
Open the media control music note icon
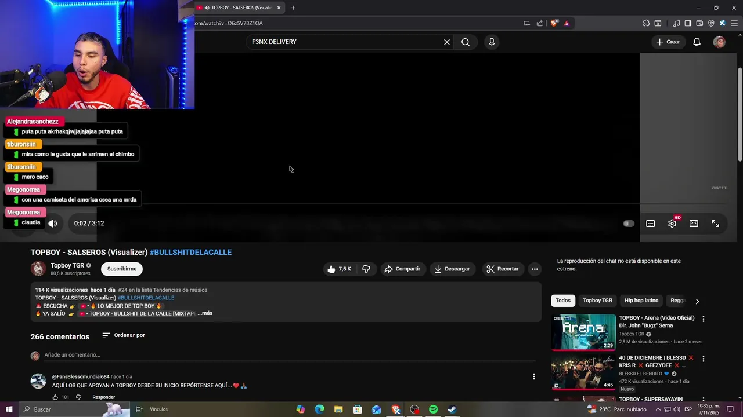[676, 23]
